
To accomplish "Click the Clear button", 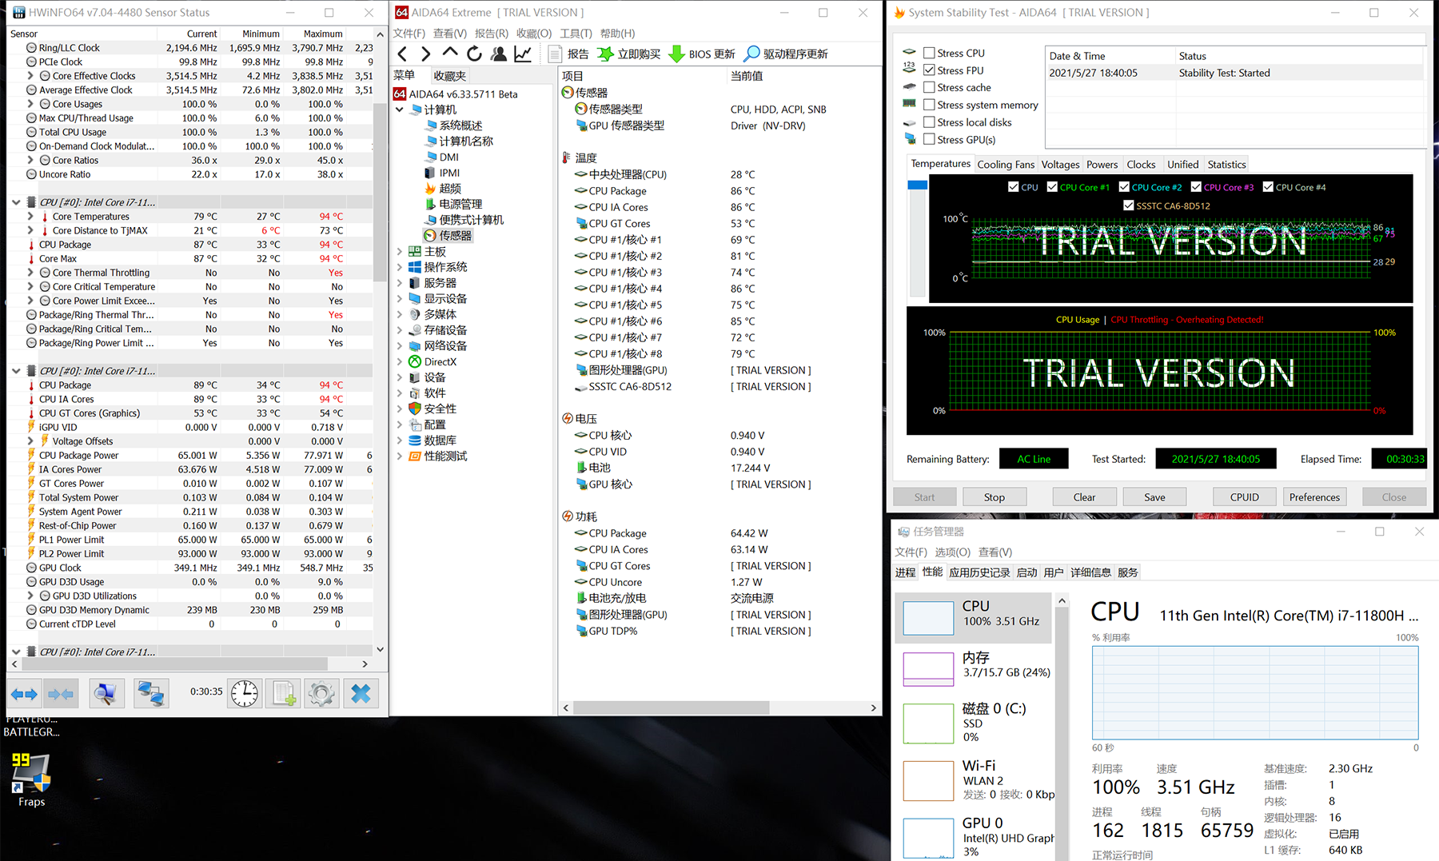I will [1084, 496].
